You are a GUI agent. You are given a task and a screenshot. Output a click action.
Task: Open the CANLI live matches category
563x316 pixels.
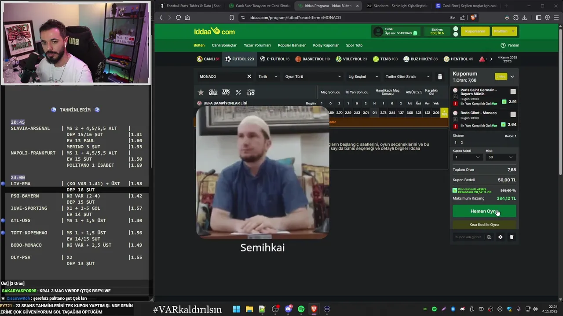pyautogui.click(x=208, y=59)
